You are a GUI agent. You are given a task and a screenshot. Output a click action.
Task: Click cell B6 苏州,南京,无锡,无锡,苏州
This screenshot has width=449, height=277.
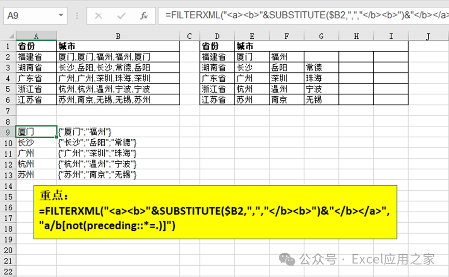click(118, 99)
